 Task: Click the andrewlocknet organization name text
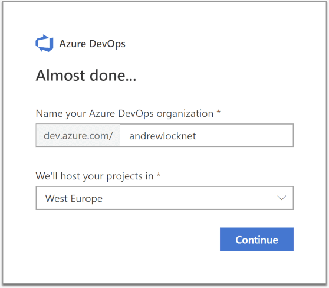click(162, 136)
